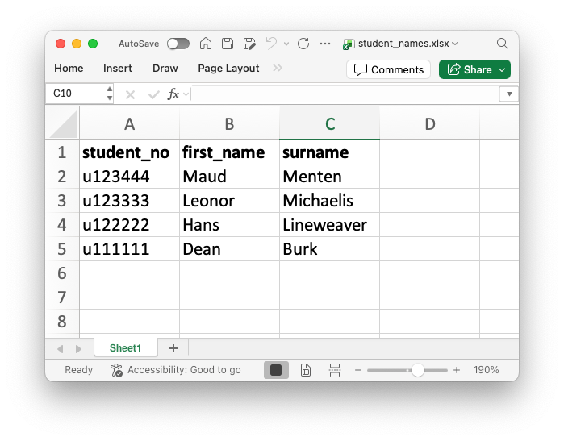
Task: Open the Home ribbon tab
Action: (69, 69)
